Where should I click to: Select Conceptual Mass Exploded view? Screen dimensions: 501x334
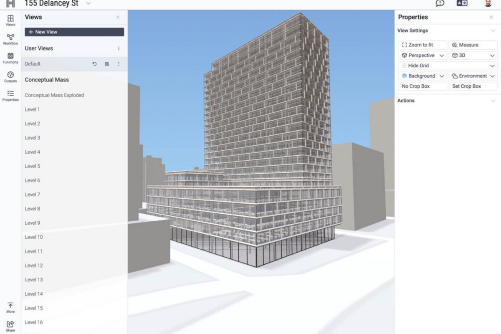pyautogui.click(x=54, y=95)
